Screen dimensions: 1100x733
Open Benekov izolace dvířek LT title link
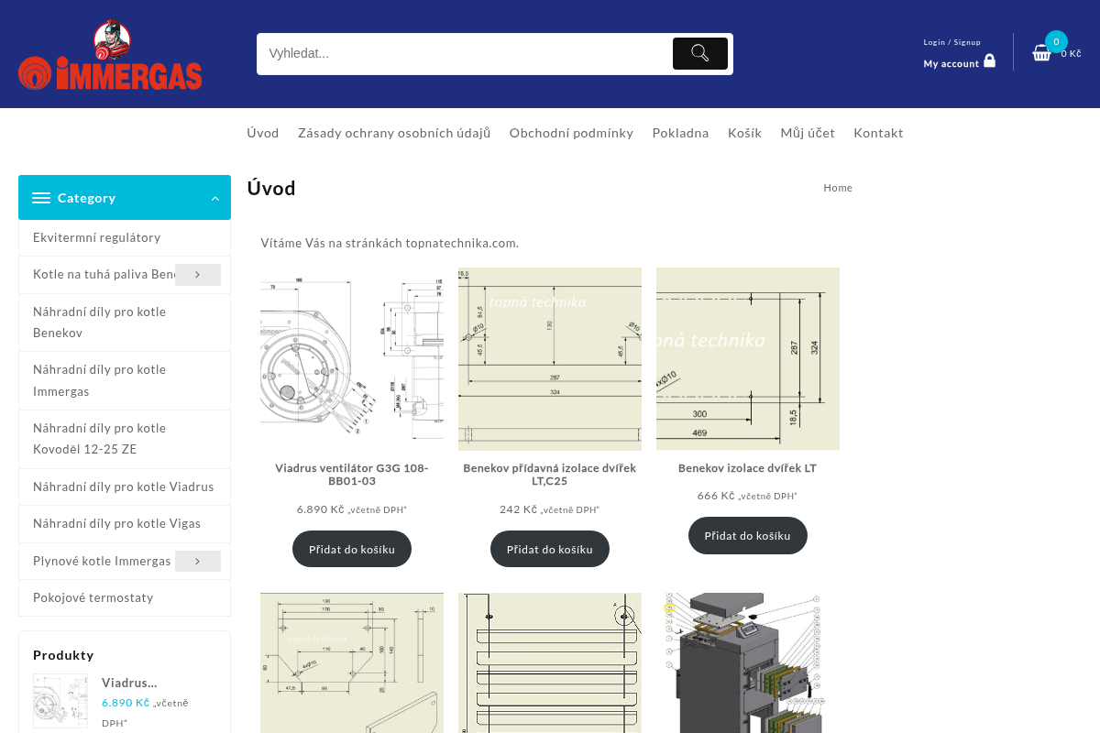click(748, 468)
